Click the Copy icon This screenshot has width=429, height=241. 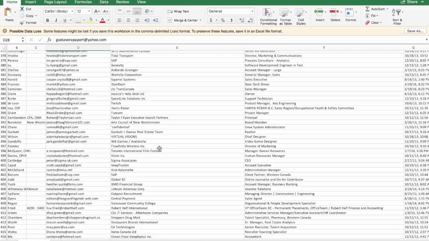(22, 16)
